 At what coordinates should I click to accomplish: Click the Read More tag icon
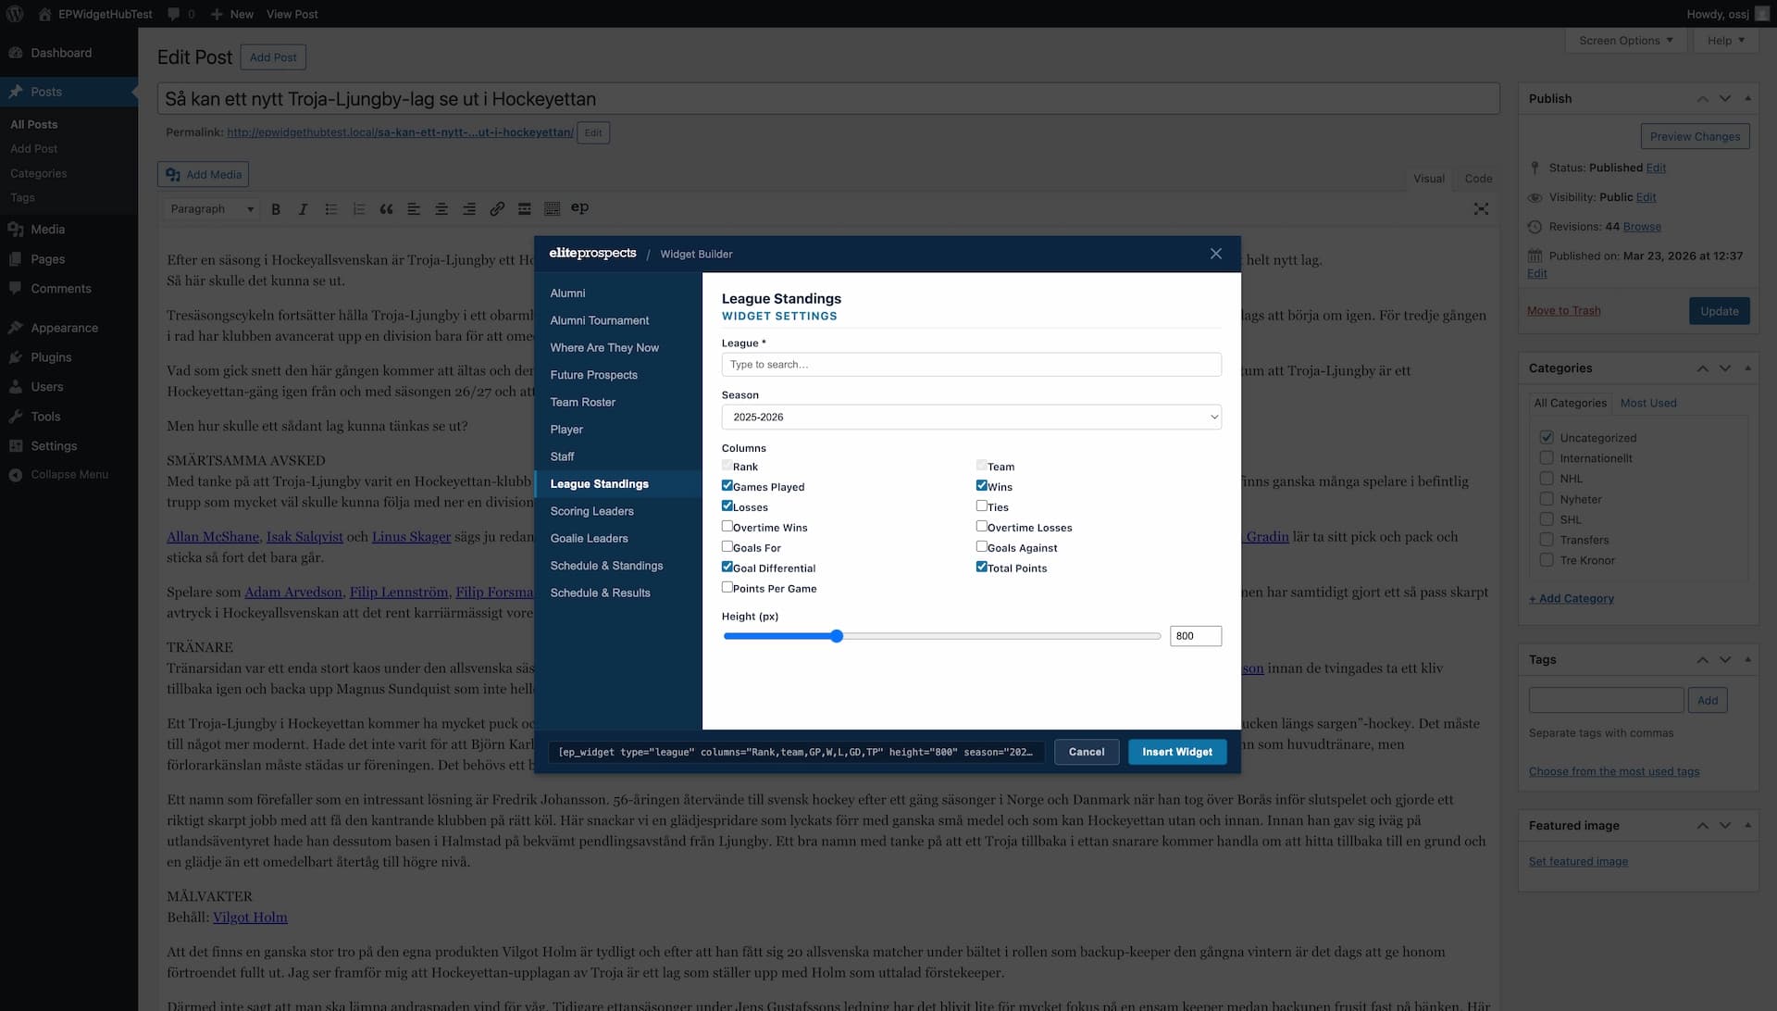(524, 209)
